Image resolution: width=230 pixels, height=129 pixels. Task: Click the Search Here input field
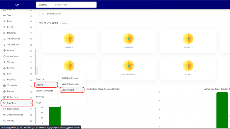[x=75, y=5]
